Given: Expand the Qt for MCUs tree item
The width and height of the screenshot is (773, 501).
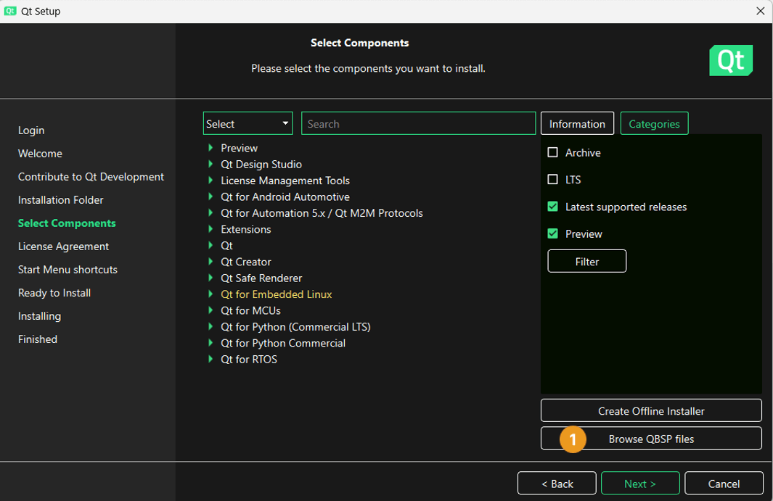Looking at the screenshot, I should (x=209, y=310).
